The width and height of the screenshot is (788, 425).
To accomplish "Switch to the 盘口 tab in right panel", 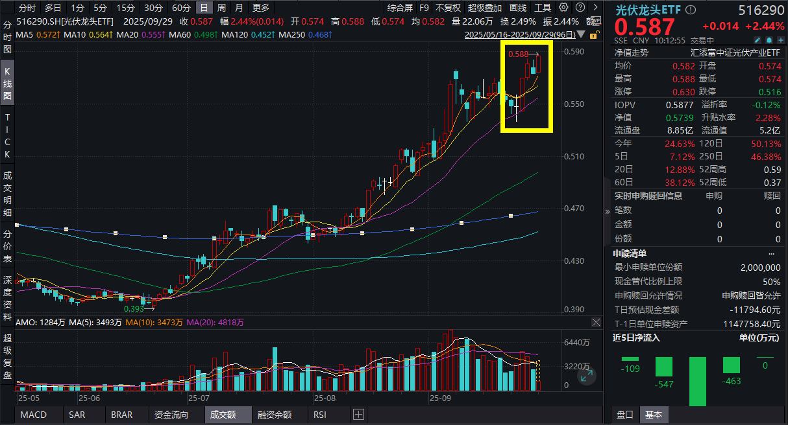I will tap(624, 415).
